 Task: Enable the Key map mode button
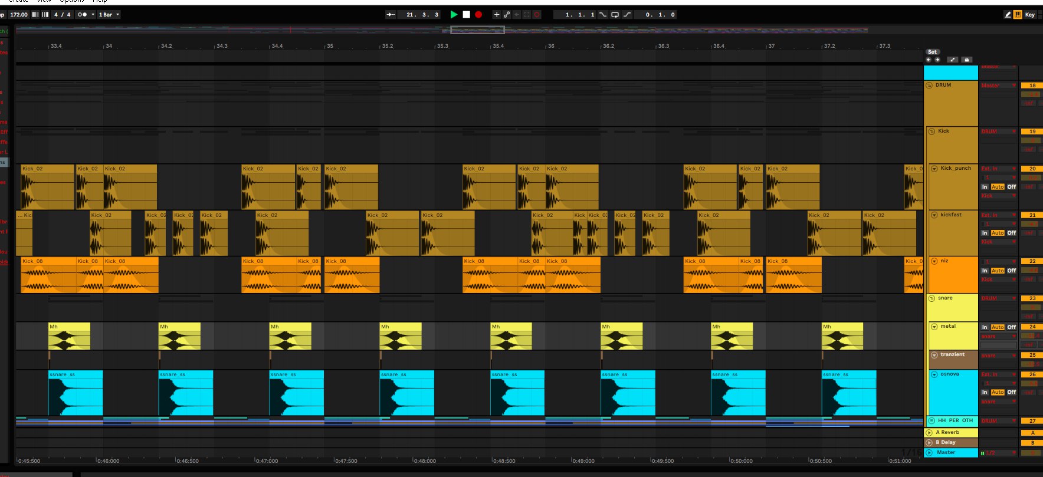point(1029,15)
